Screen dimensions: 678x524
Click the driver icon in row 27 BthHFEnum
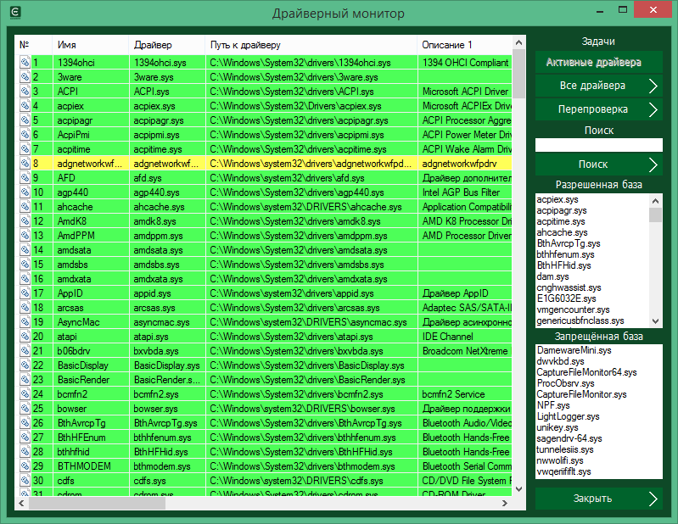coord(25,438)
